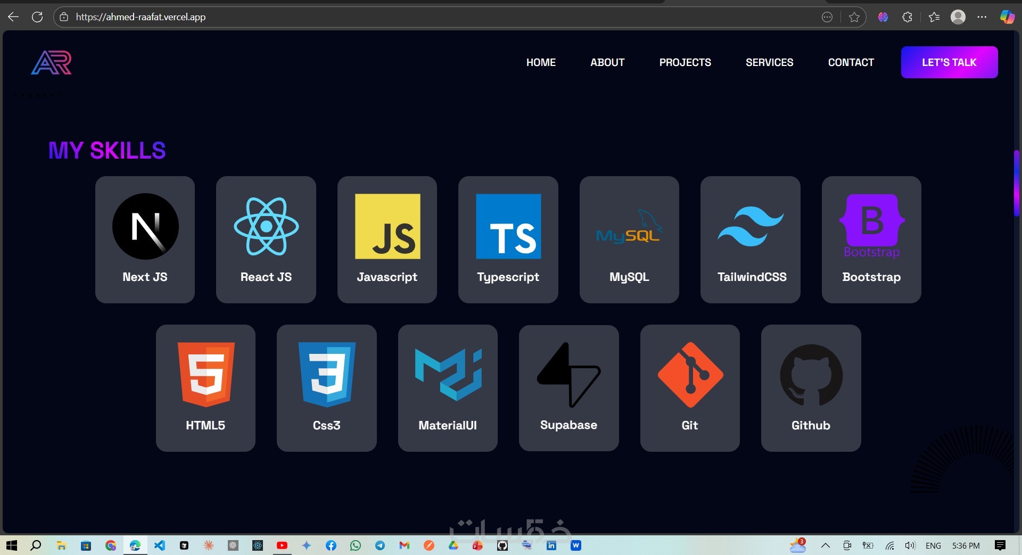Click the "Next JS" card label

click(x=145, y=277)
